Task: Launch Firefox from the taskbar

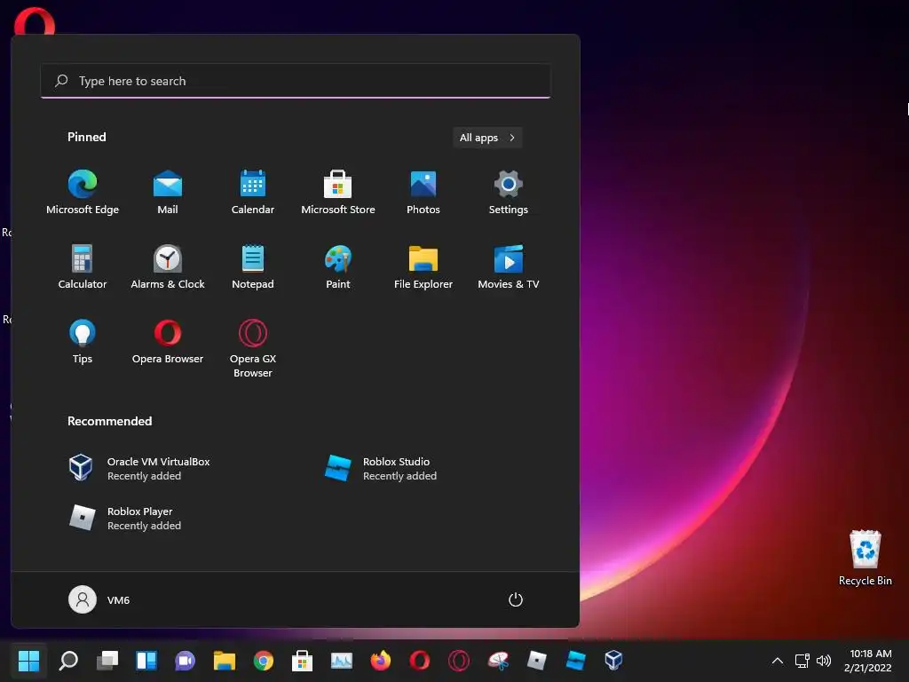Action: 380,660
